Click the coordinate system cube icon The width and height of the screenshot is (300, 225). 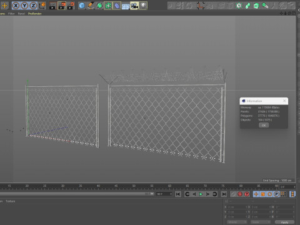tap(42, 6)
